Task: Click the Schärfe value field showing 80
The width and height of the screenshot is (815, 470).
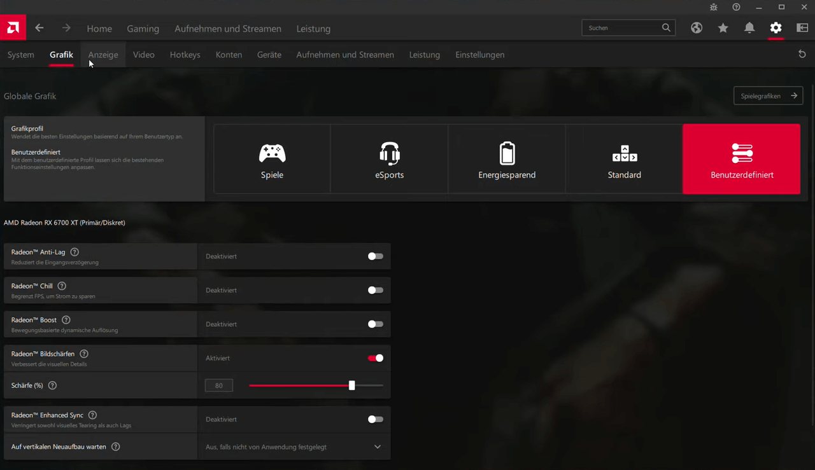Action: coord(219,385)
